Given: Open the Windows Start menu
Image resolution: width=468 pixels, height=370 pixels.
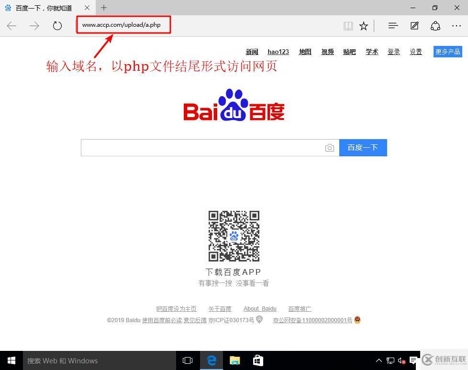Looking at the screenshot, I should tap(11, 361).
